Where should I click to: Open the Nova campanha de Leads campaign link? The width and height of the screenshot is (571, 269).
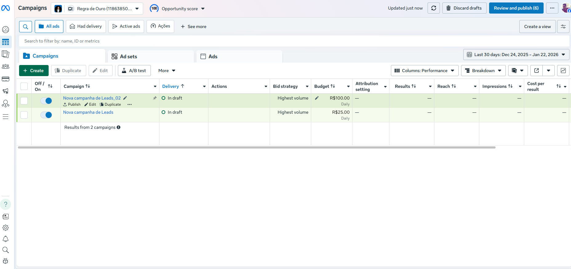pos(88,112)
